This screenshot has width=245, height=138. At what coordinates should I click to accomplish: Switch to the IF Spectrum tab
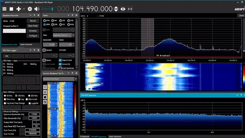pyautogui.click(x=85, y=136)
